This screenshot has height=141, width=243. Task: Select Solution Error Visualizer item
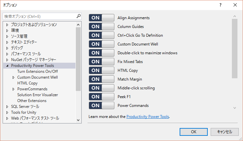(x=38, y=95)
